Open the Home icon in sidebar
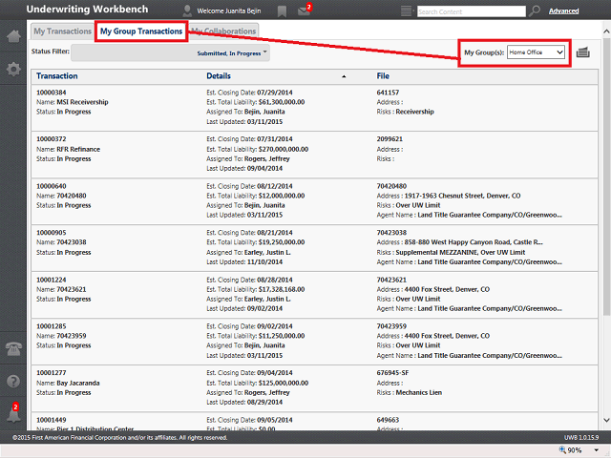The image size is (611, 458). tap(13, 36)
